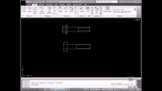Switch to the Annotate ribbon tab
The width and height of the screenshot is (162, 91).
(x=41, y=5)
